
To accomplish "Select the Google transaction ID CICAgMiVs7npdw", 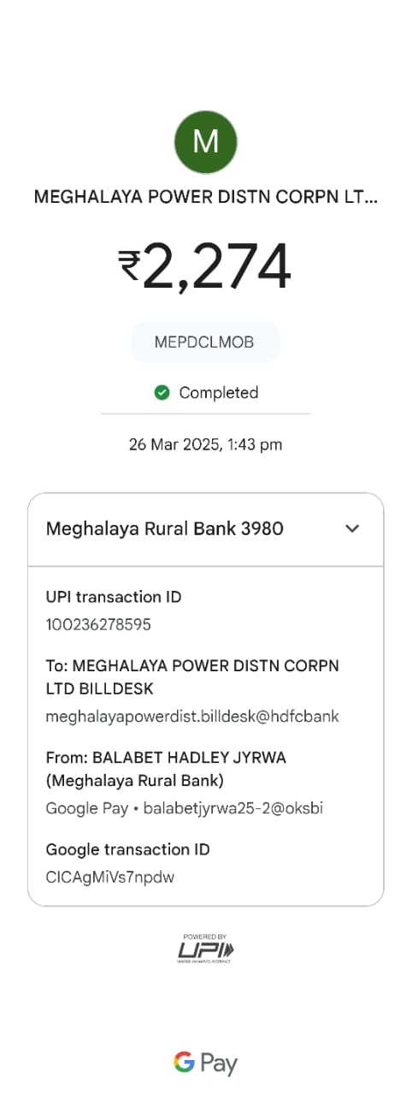I will pos(110,877).
